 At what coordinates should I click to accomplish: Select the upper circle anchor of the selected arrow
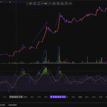point(59,67)
